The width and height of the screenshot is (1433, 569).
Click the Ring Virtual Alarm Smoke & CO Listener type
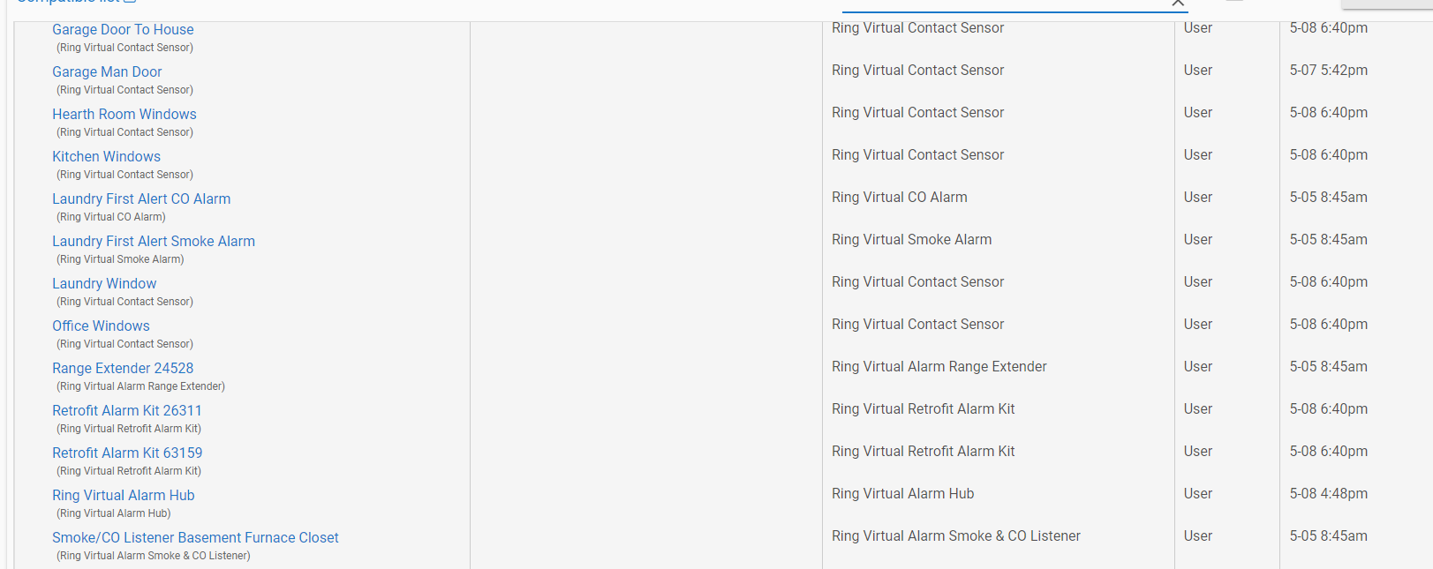[x=956, y=535]
